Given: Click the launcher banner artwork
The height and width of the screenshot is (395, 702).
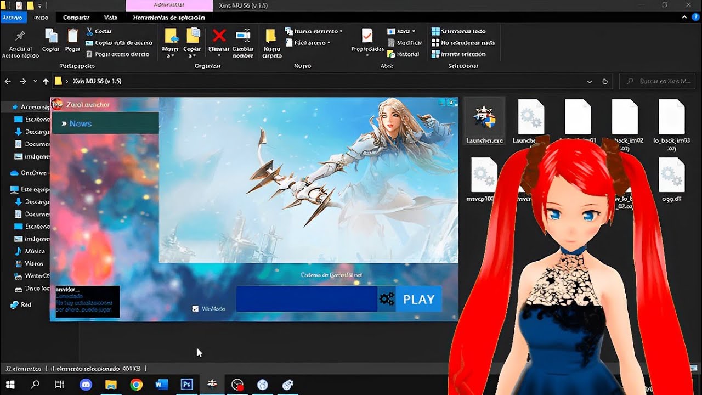Looking at the screenshot, I should point(308,180).
